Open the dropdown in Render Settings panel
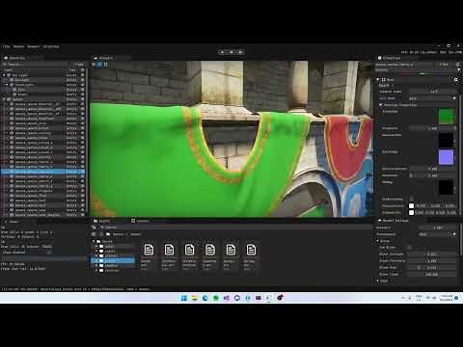The width and height of the screenshot is (463, 347). click(x=438, y=234)
